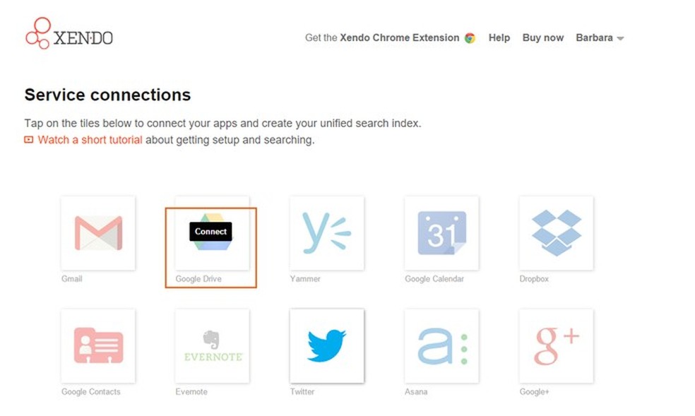Click the Google Contacts tile icon
This screenshot has width=695, height=416.
pyautogui.click(x=98, y=346)
